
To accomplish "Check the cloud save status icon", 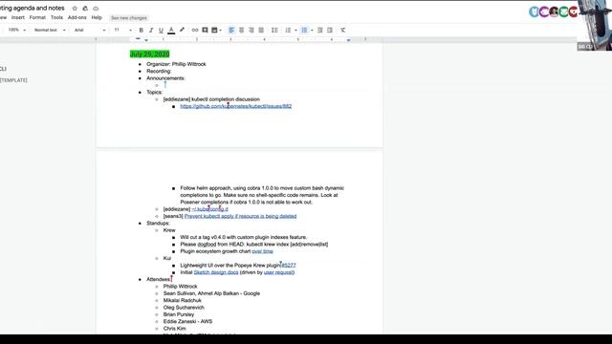I will 96,9.
